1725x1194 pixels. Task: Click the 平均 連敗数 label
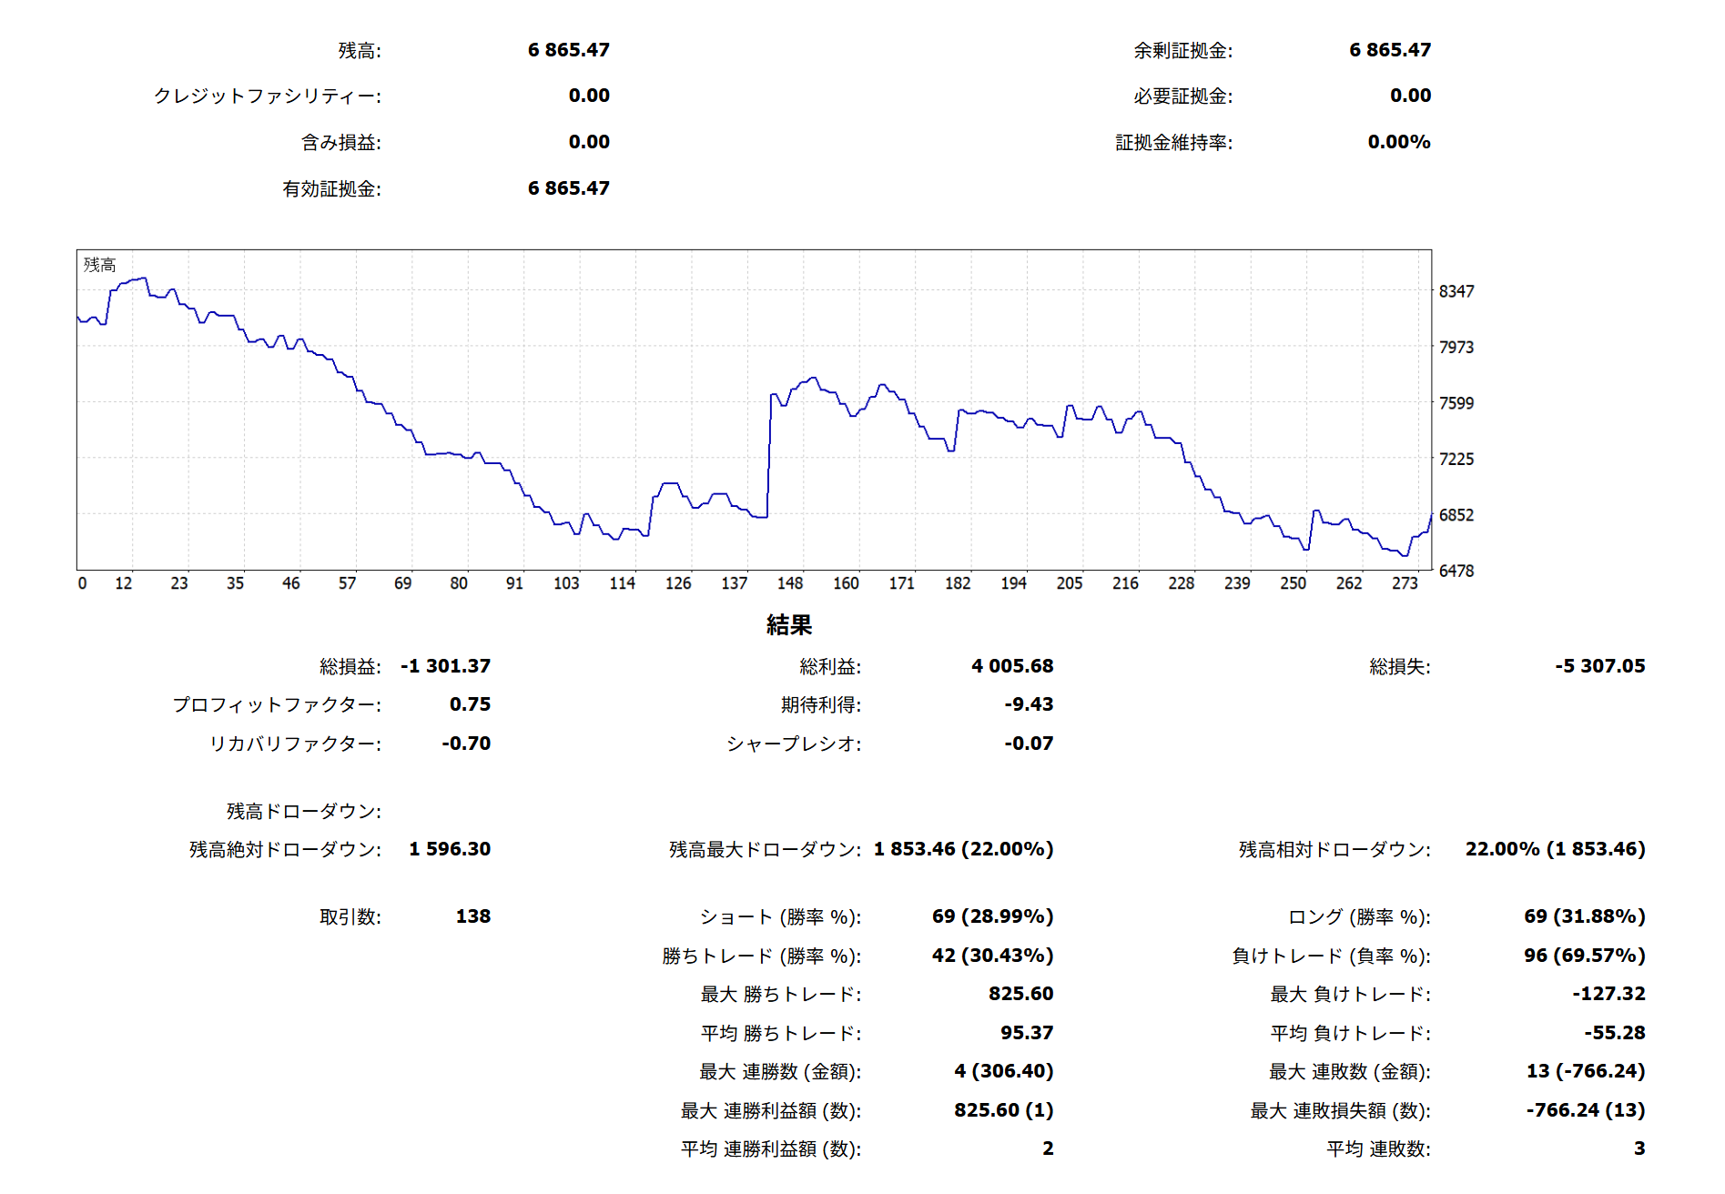(x=1378, y=1149)
